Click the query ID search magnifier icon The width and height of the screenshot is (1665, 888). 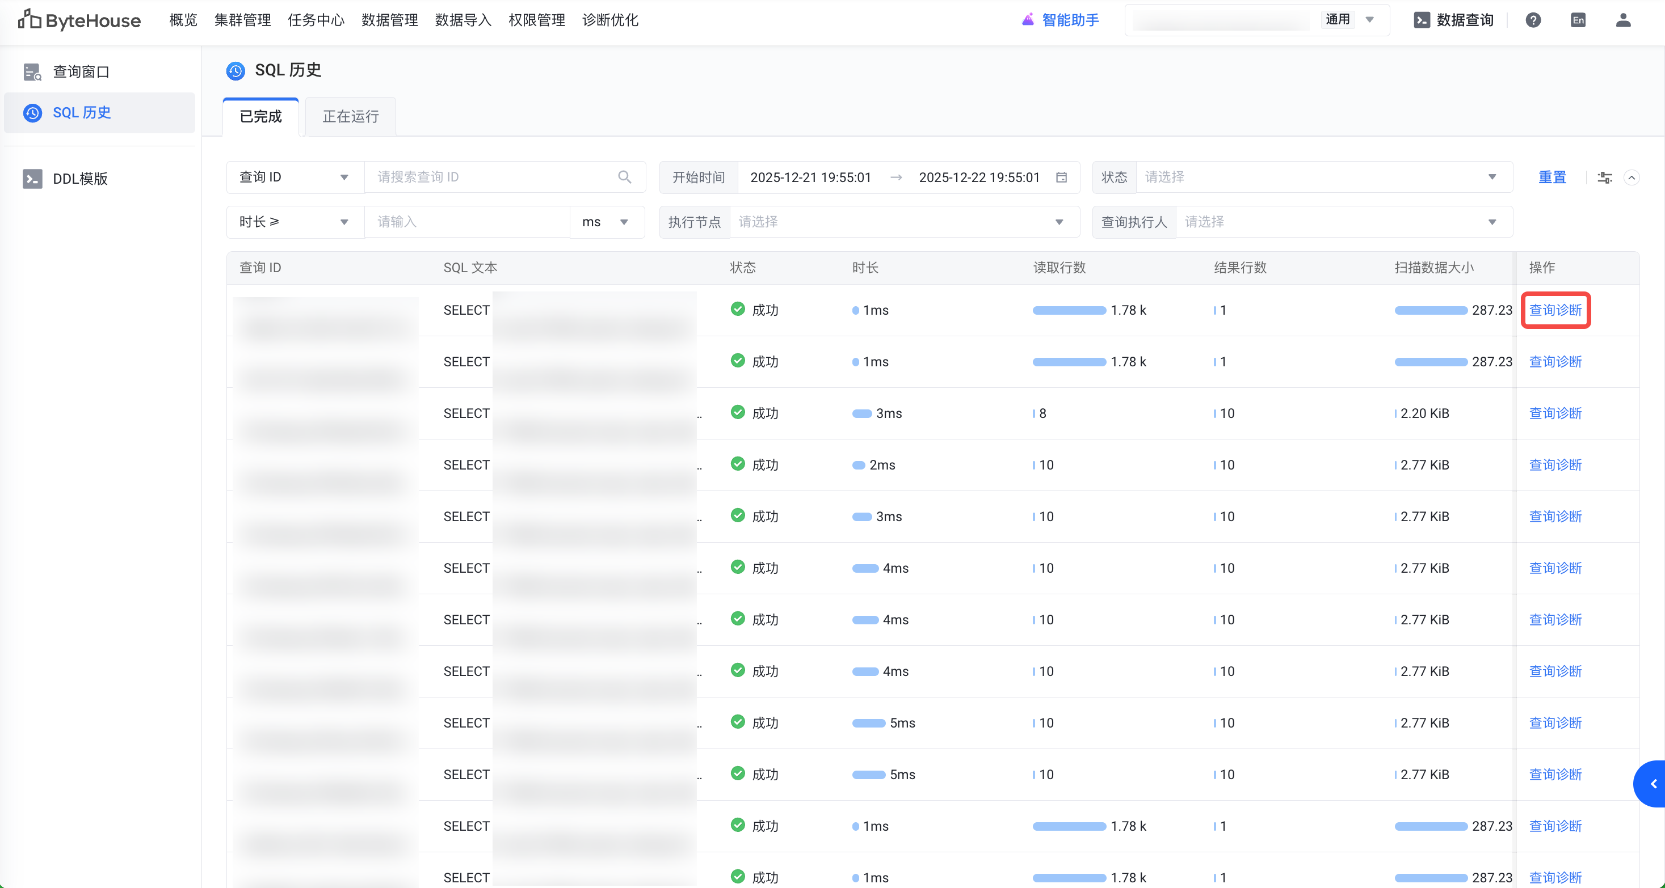[624, 177]
